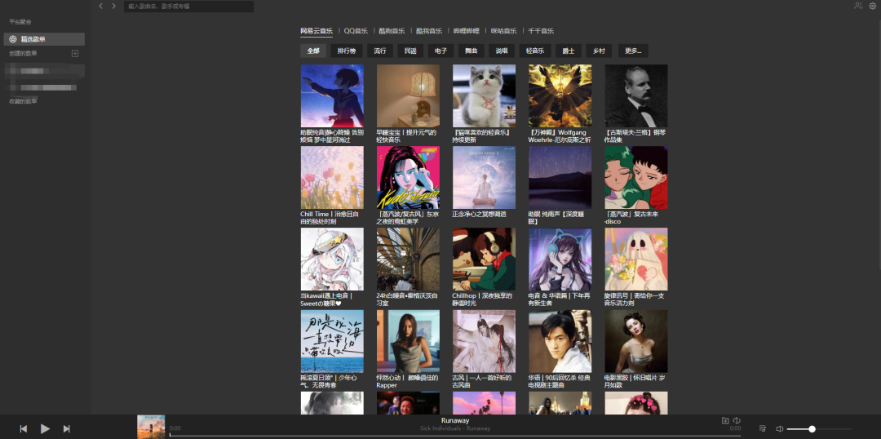Open the Runaway album cover in player bar
Screen dimensions: 881x439
point(151,427)
